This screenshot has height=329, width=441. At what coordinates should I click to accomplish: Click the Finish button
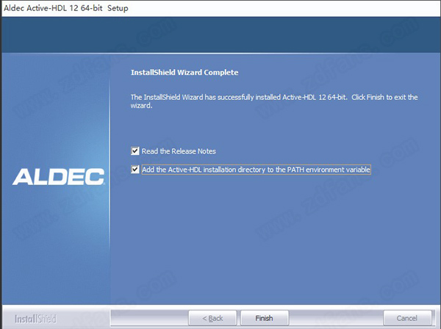pyautogui.click(x=265, y=318)
